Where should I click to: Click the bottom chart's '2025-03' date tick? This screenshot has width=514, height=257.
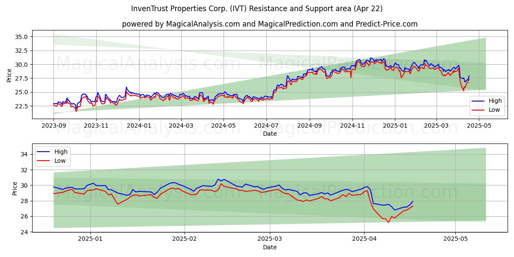coord(270,239)
